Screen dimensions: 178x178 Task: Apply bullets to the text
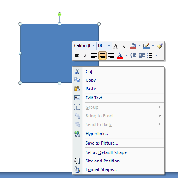[150, 56]
